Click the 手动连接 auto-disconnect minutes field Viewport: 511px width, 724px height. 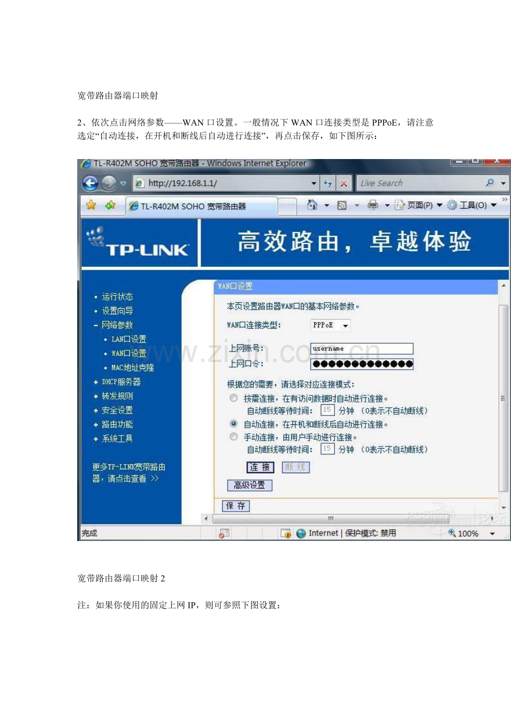(x=328, y=449)
